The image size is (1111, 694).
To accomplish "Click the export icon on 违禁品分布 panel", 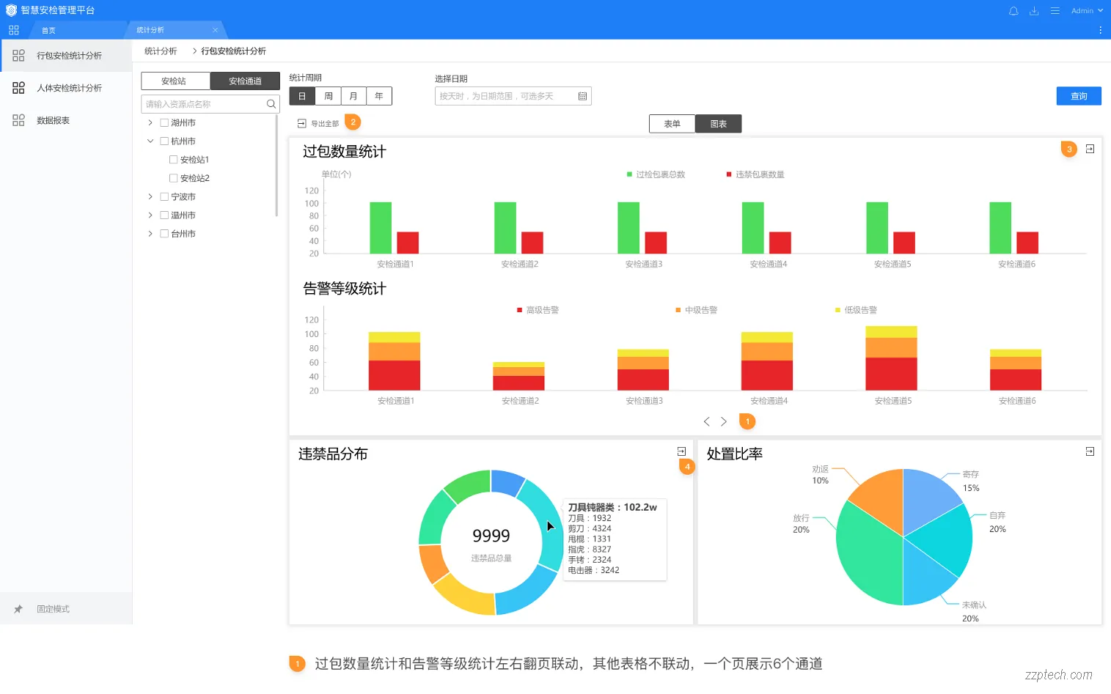I will pos(681,451).
